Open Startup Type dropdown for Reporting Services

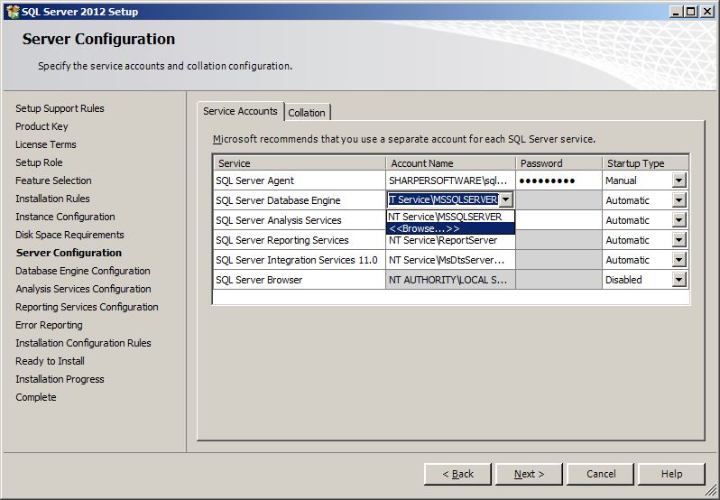[679, 240]
